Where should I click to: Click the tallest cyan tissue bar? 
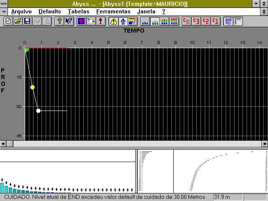coord(2,188)
